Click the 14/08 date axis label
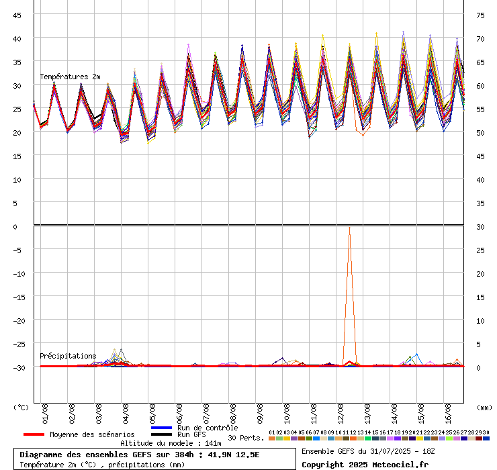 (394, 414)
